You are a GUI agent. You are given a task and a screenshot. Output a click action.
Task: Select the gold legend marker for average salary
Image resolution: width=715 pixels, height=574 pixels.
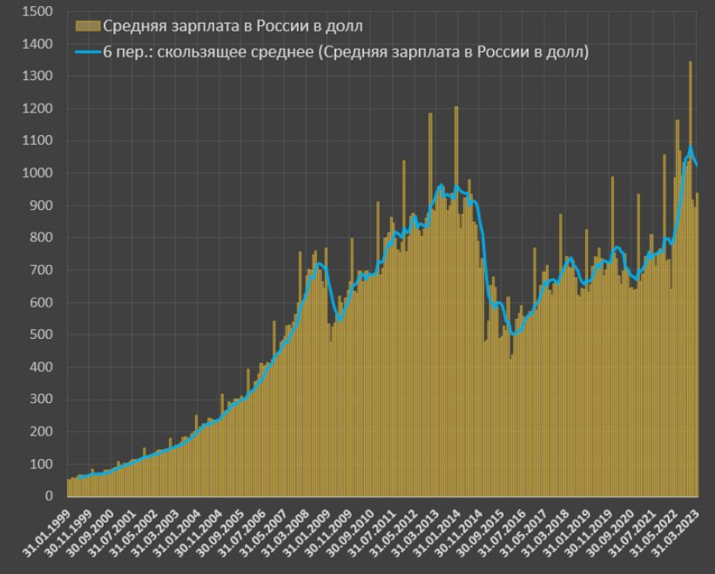click(87, 25)
